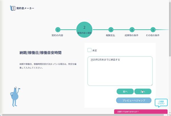The image size is (171, 116).
Task: Click the horizontal scrollbar at the bottom
Action: coord(83,115)
